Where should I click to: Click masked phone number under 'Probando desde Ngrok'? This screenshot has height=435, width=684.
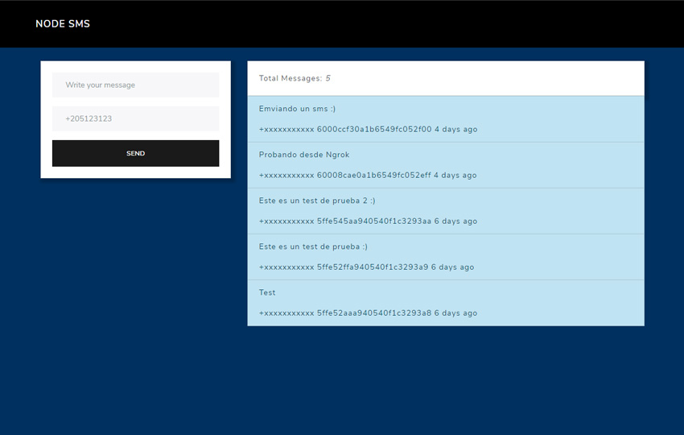(x=286, y=175)
